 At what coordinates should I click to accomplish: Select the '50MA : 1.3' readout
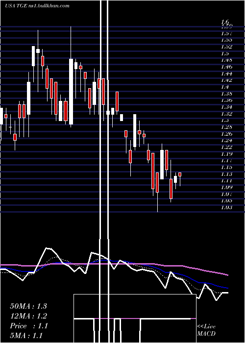[28, 306]
